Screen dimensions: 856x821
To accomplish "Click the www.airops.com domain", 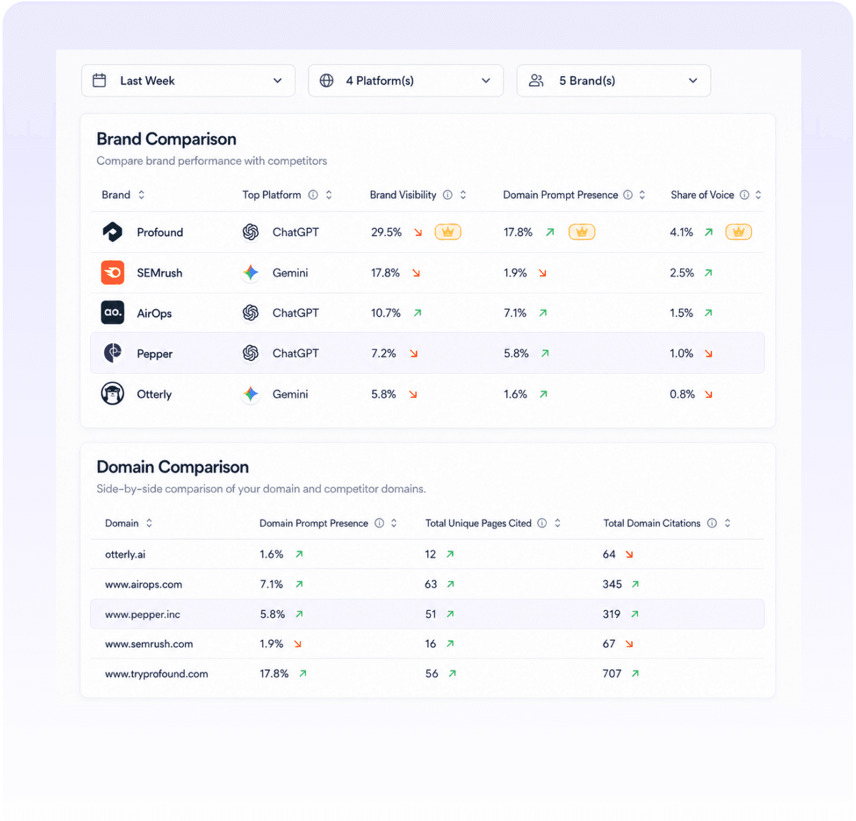I will tap(143, 584).
